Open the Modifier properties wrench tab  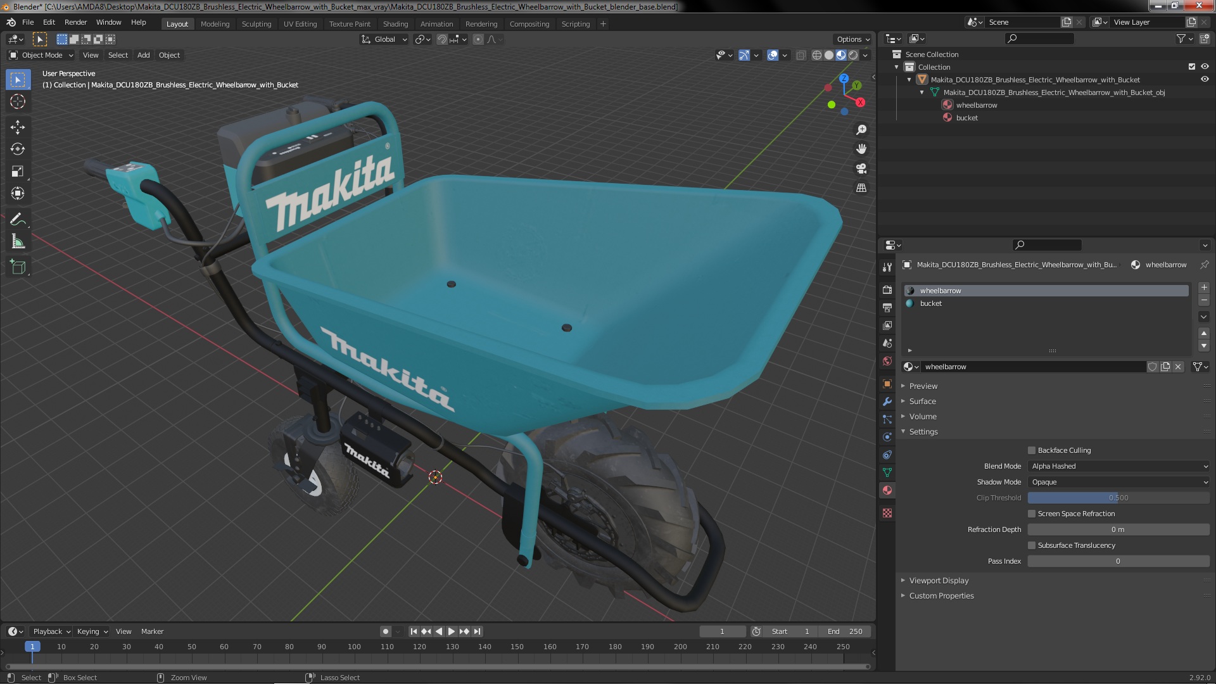887,402
